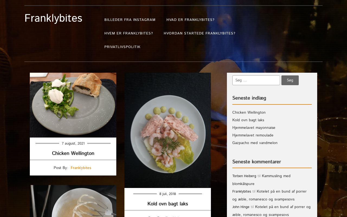The height and width of the screenshot is (217, 347).
Task: Open the 7 august, 2021 date link
Action: (x=73, y=143)
